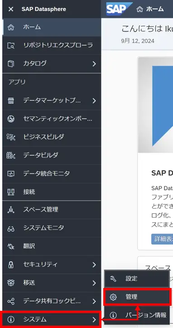Open データ統合モニタ from the sidebar
The height and width of the screenshot is (328, 173).
point(52,174)
